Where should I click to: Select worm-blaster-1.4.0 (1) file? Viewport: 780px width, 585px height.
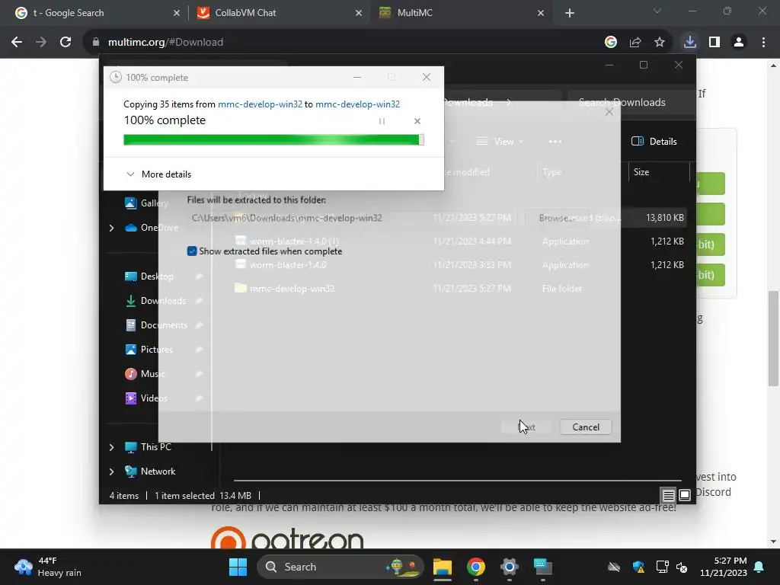pos(293,241)
